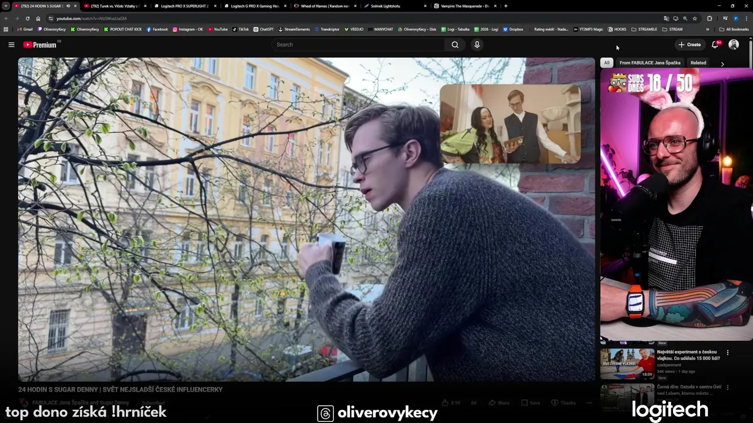This screenshot has height=423, width=753.
Task: Show more filter chips with the arrow
Action: [722, 63]
